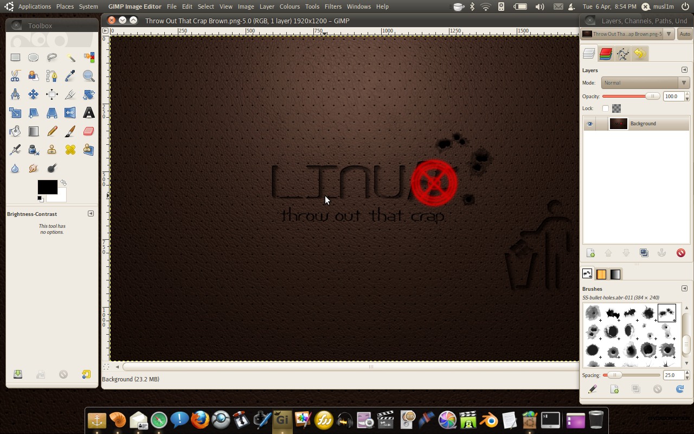Increase layer opacity with stepper arrow
The width and height of the screenshot is (694, 434).
[x=687, y=94]
